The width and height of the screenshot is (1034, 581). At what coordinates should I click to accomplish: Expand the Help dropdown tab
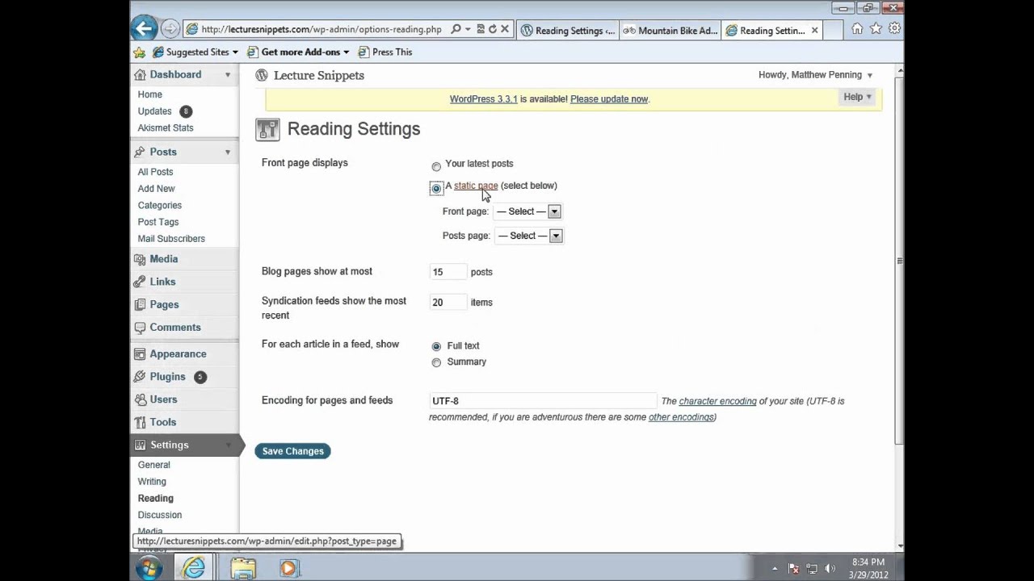(x=857, y=97)
